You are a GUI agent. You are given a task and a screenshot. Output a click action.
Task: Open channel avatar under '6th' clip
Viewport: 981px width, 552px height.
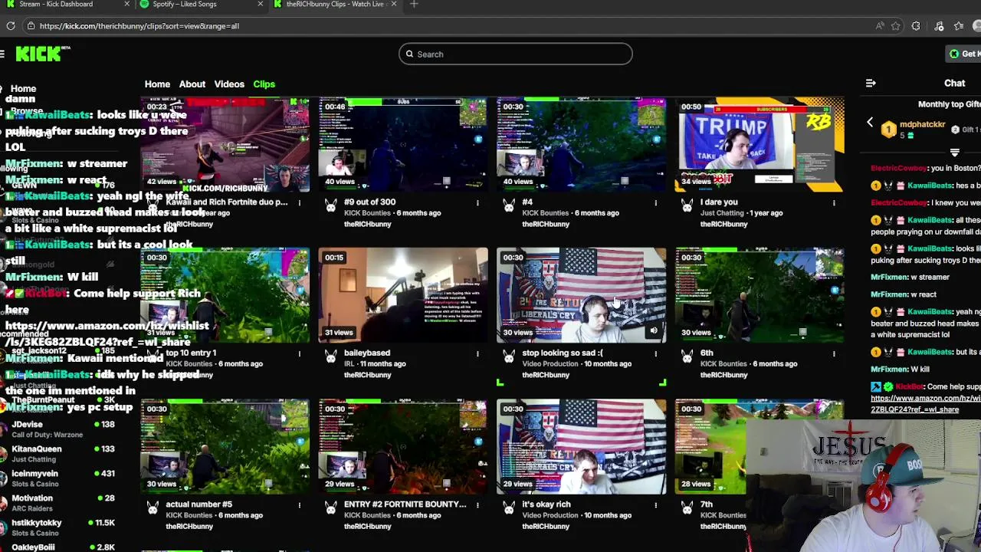pyautogui.click(x=687, y=356)
